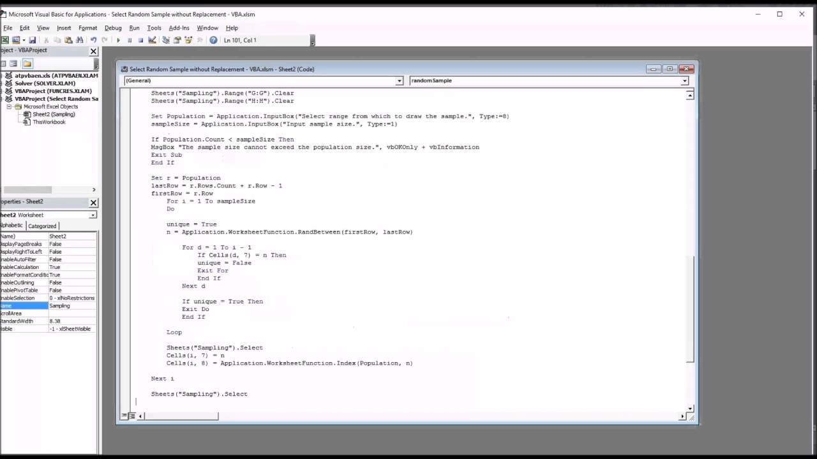The height and width of the screenshot is (459, 817).
Task: Open dropdown arrow beside Insert UserForm icon
Action: [x=24, y=40]
